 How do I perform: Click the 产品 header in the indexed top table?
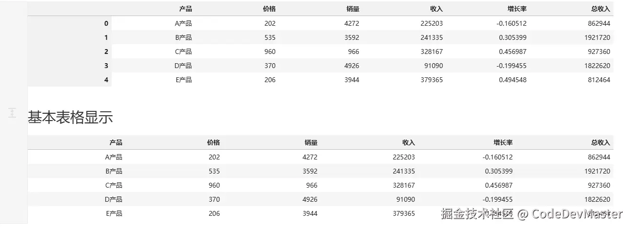point(185,9)
